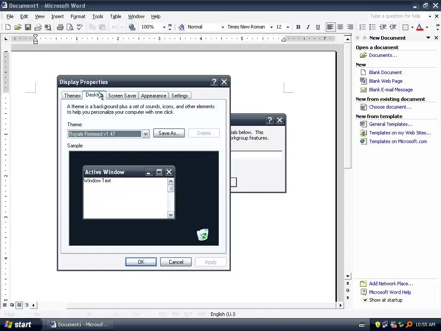441x331 pixels.
Task: Open the Styles and Formatting icon
Action: coord(181,27)
